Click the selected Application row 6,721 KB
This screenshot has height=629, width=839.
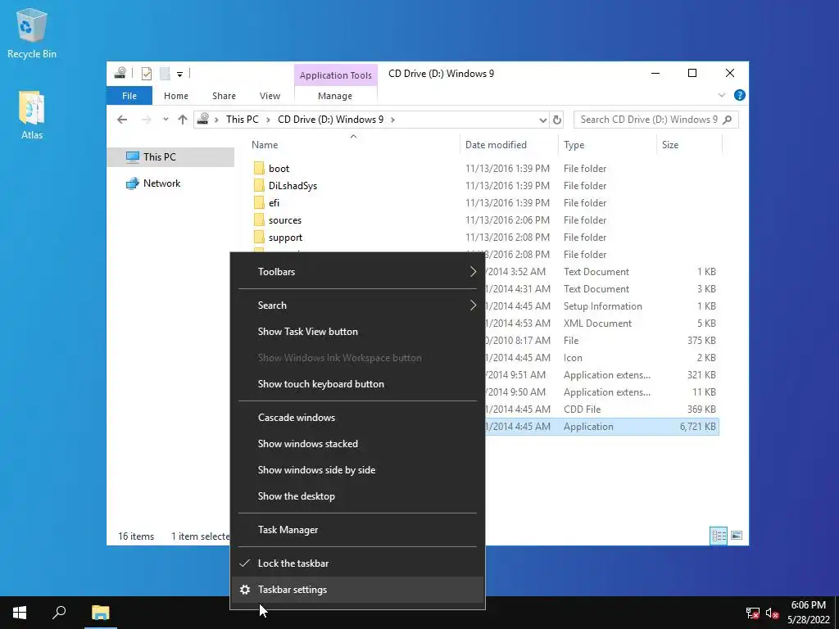point(602,426)
